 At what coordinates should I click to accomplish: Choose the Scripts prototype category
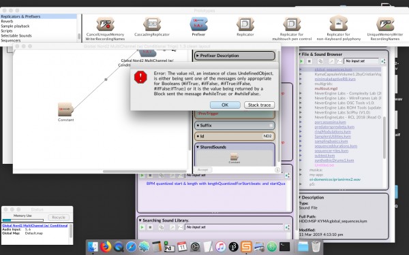7,31
